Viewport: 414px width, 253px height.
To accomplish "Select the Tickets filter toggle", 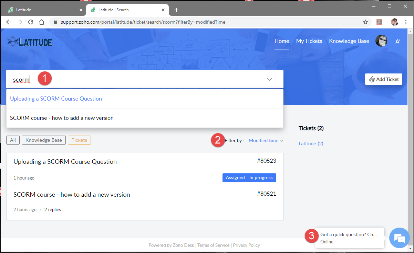I will (x=79, y=140).
